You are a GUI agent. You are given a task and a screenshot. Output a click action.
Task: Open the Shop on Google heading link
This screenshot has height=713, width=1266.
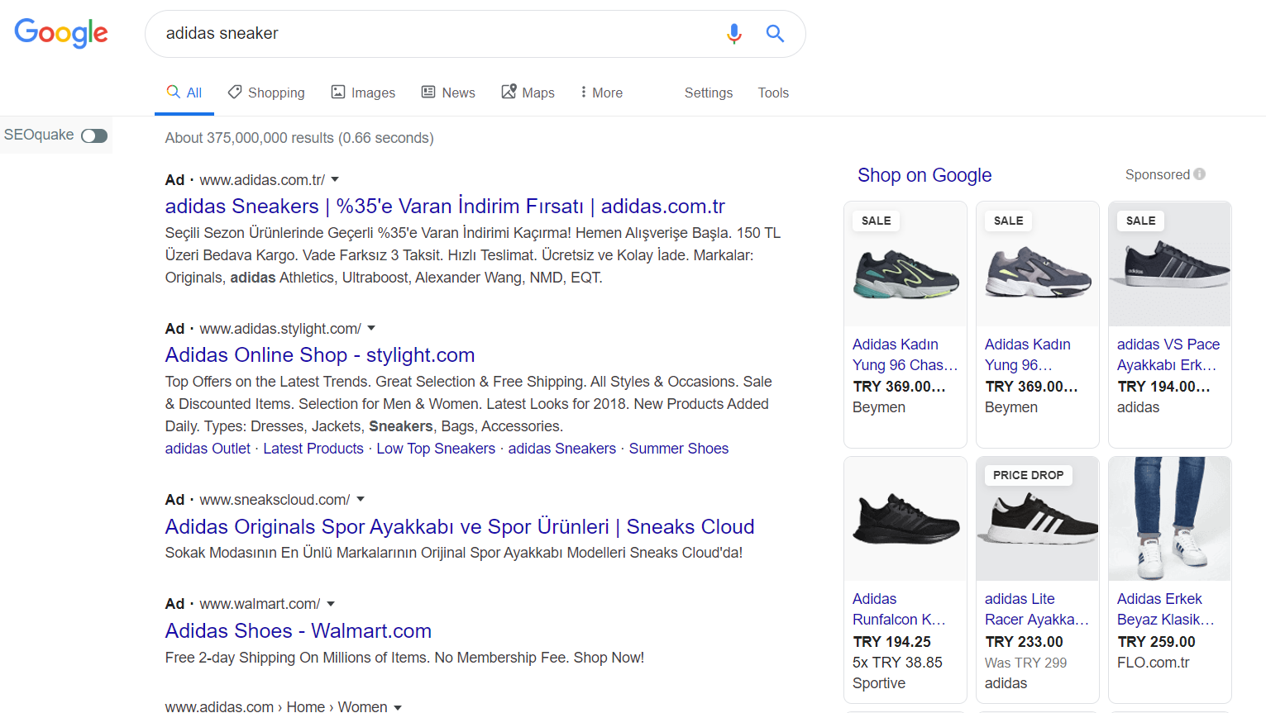[x=924, y=175]
